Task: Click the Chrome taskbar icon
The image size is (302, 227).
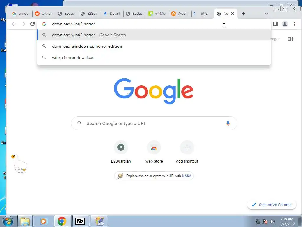Action: pos(62,221)
